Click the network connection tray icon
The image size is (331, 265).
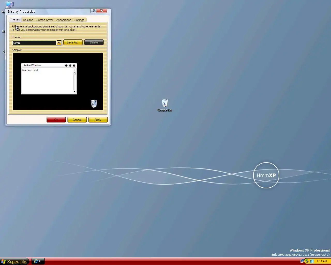302,261
